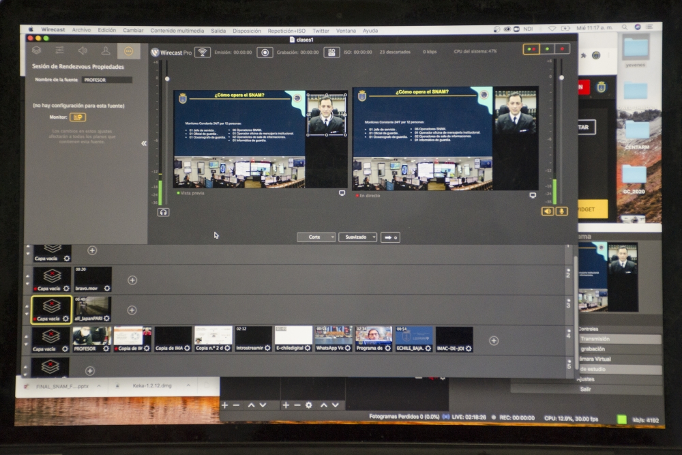682x455 pixels.
Task: Open the Repetición+ISO menu
Action: (286, 31)
